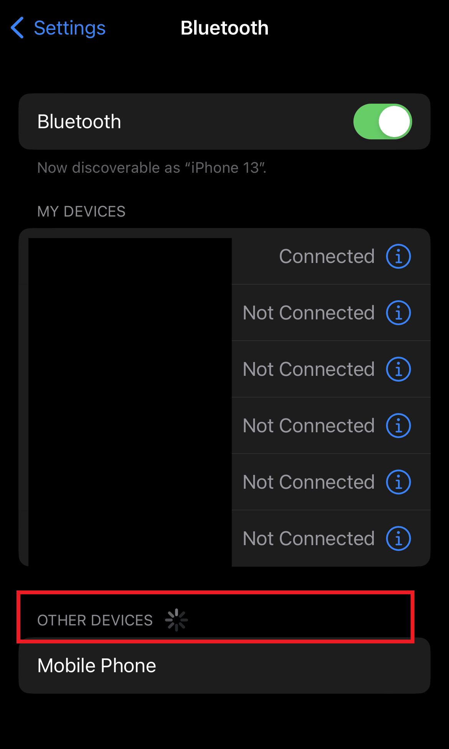Viewport: 449px width, 749px height.
Task: Tap the Not Connected label in the fifth row
Action: click(309, 482)
